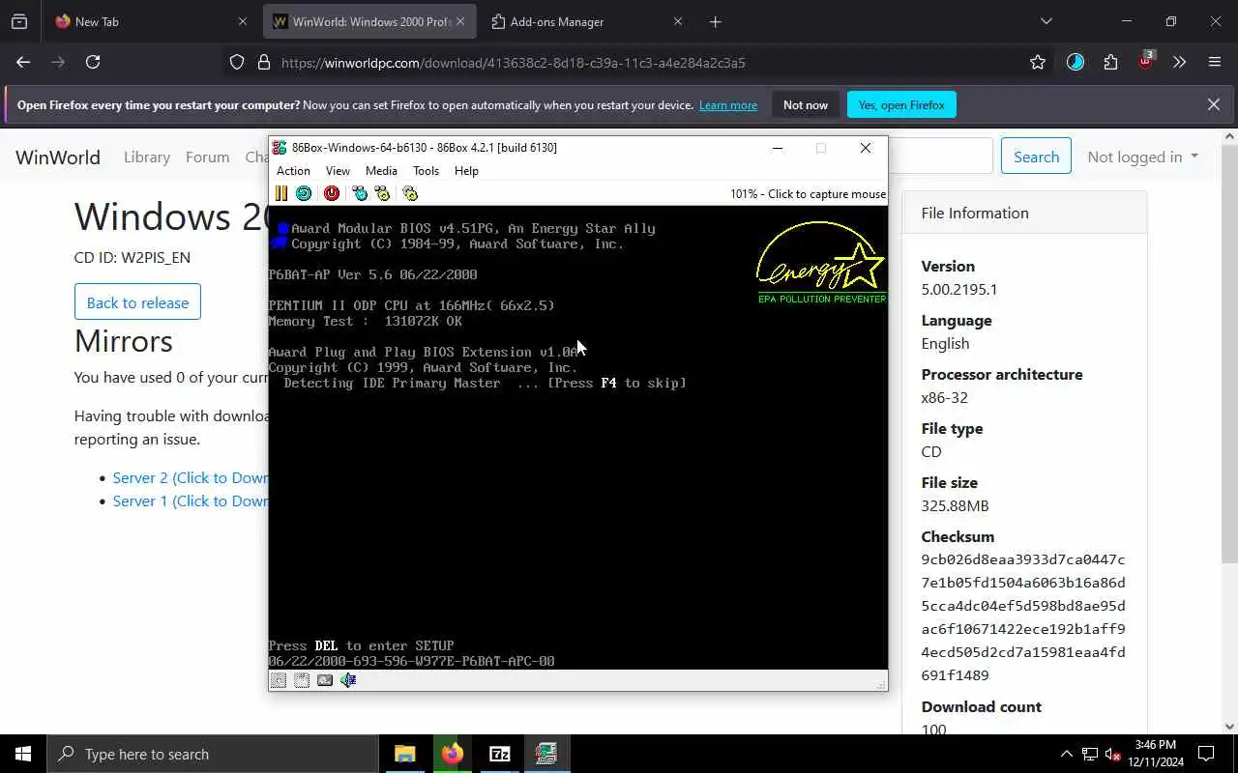
Task: Dismiss the Firefox notification bar
Action: point(1214,104)
